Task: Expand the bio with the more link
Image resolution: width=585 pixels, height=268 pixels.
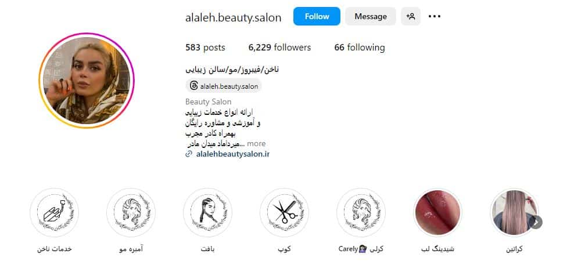Action: [256, 143]
